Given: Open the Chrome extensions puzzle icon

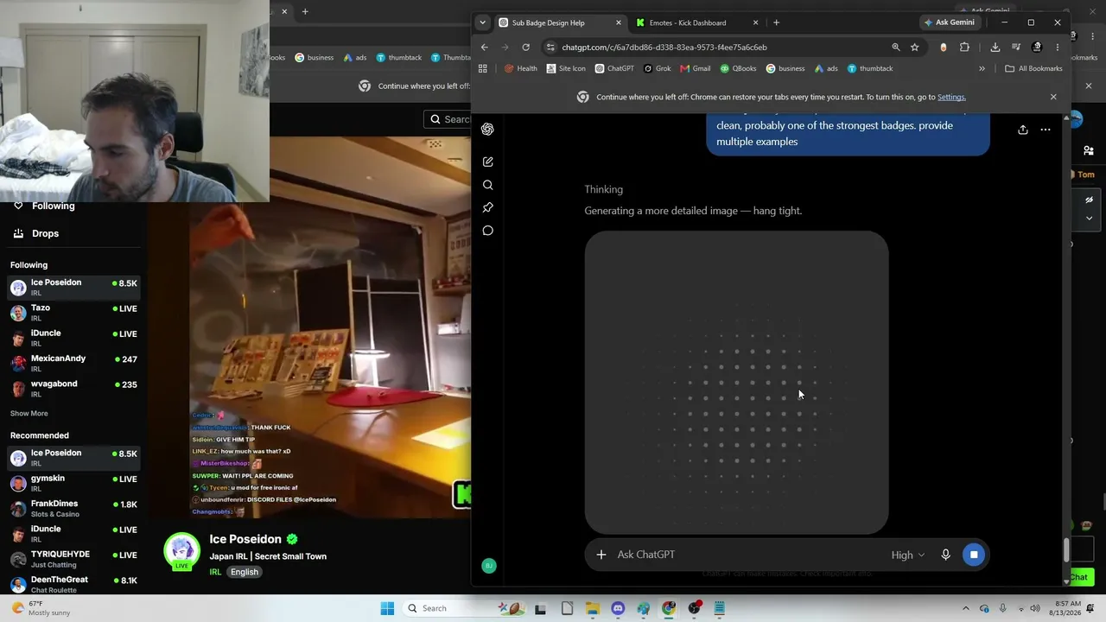Looking at the screenshot, I should [964, 48].
